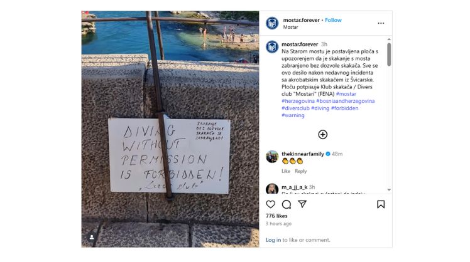Follow the mostar.forever account
470x262 pixels.
coord(333,20)
